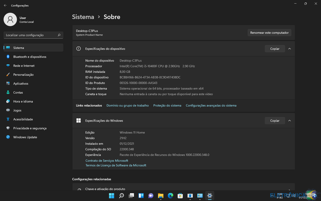Collapse Especificações do dispositivo section

tap(290, 49)
